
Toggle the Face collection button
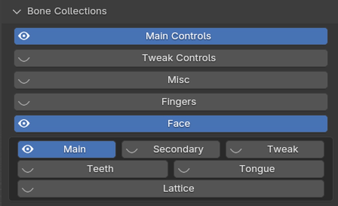tap(179, 123)
